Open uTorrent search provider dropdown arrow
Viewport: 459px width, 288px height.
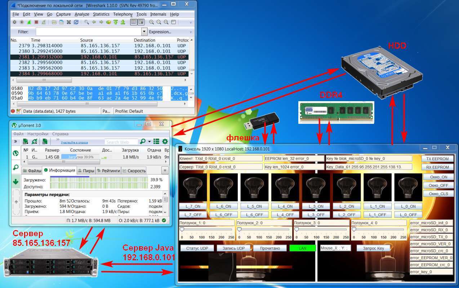pyautogui.click(x=149, y=141)
